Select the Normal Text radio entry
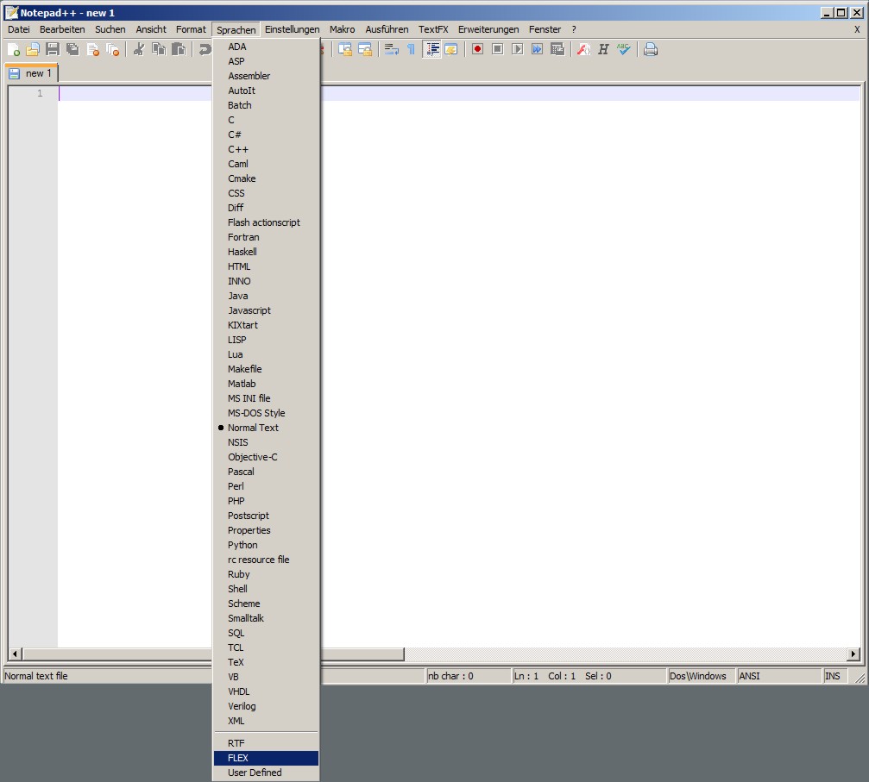The image size is (869, 782). [266, 428]
